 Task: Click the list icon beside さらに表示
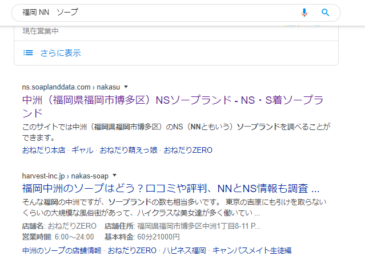[28, 53]
